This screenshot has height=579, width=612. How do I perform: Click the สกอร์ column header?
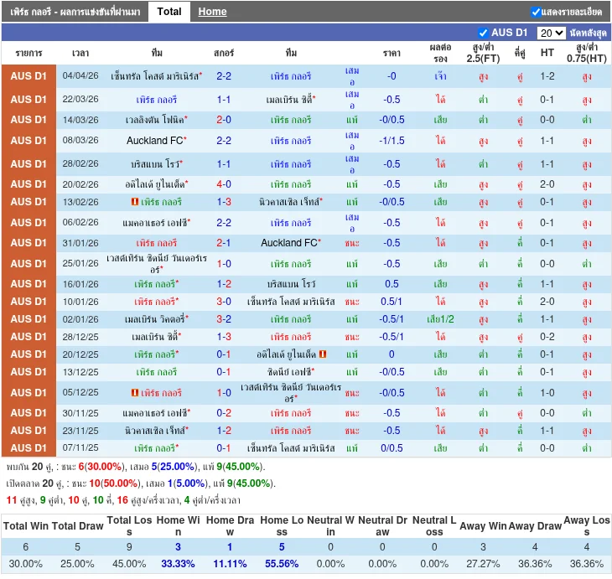(x=224, y=53)
